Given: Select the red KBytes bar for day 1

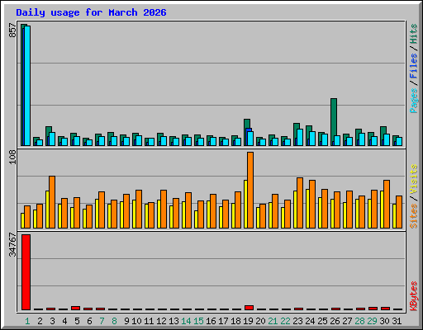Looking at the screenshot, I should click(x=26, y=272).
